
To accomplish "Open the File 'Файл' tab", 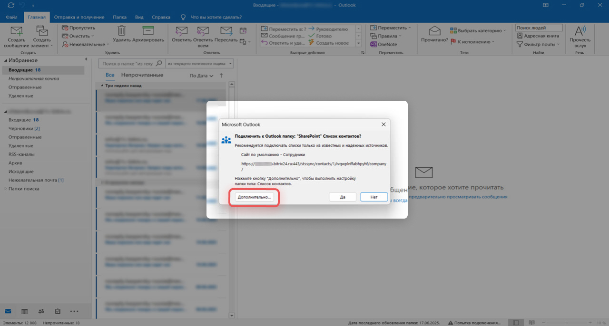I will 12,17.
